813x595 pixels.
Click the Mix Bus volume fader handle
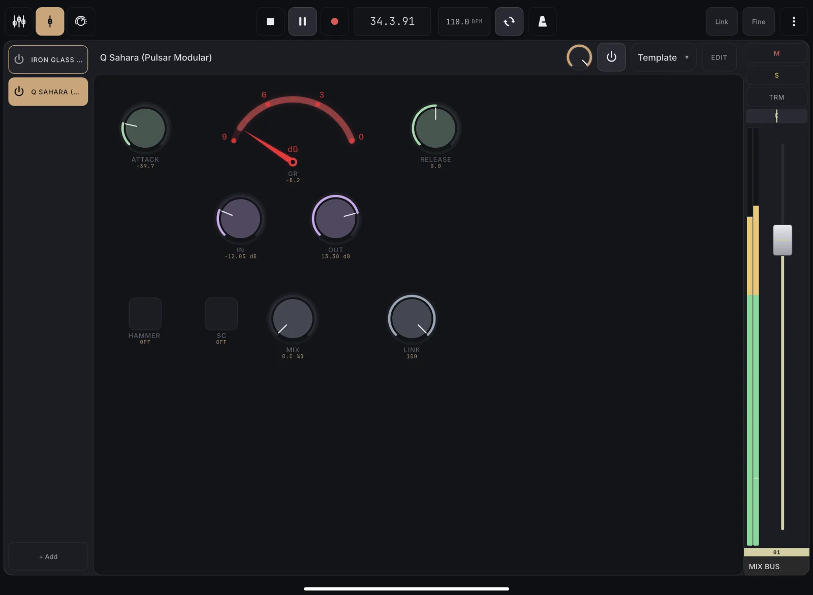coord(783,240)
